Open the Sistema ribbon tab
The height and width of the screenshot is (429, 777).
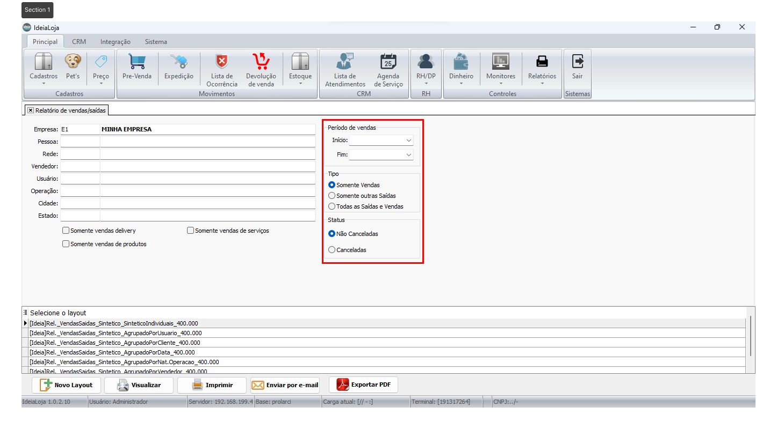pos(156,42)
